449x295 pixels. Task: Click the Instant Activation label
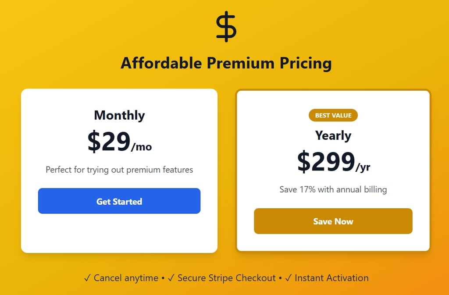pyautogui.click(x=331, y=278)
